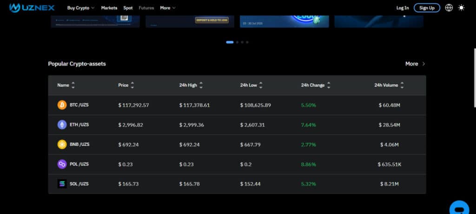Select the first carousel indicator dot

(x=230, y=42)
